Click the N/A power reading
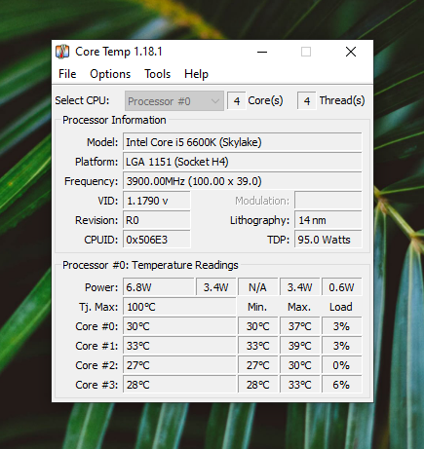Image resolution: width=424 pixels, height=449 pixels. [x=257, y=287]
